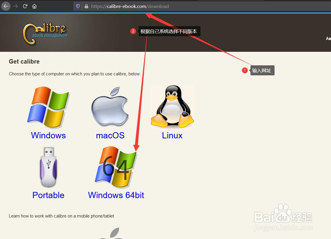Screen dimensions: 331x239
Task: Click the browser back arrow button
Action: click(6, 6)
